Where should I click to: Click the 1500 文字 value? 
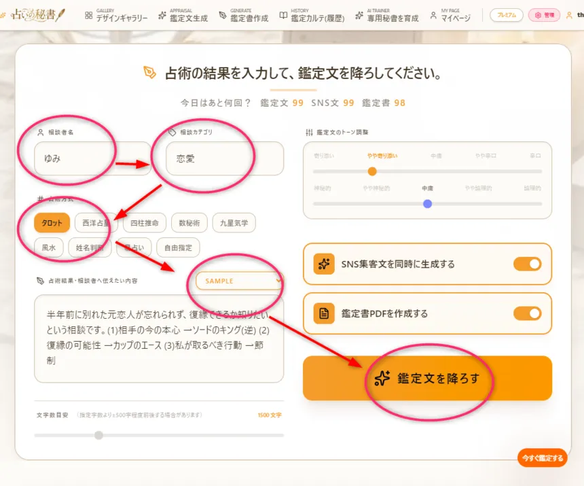click(270, 415)
